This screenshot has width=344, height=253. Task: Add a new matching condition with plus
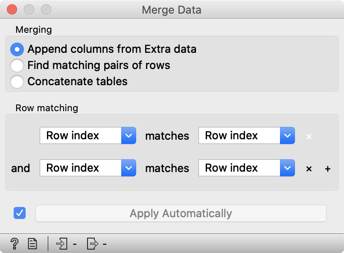[328, 168]
